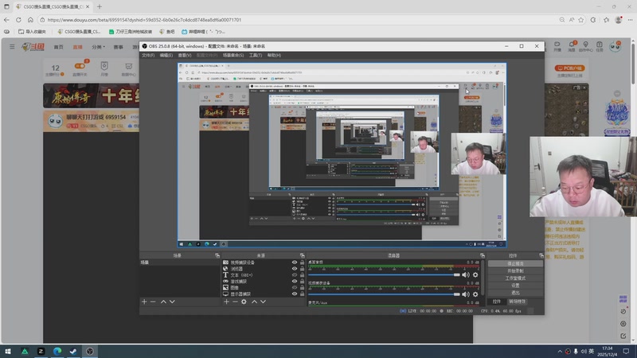
Task: Move source up in Sources panel
Action: coord(254,302)
